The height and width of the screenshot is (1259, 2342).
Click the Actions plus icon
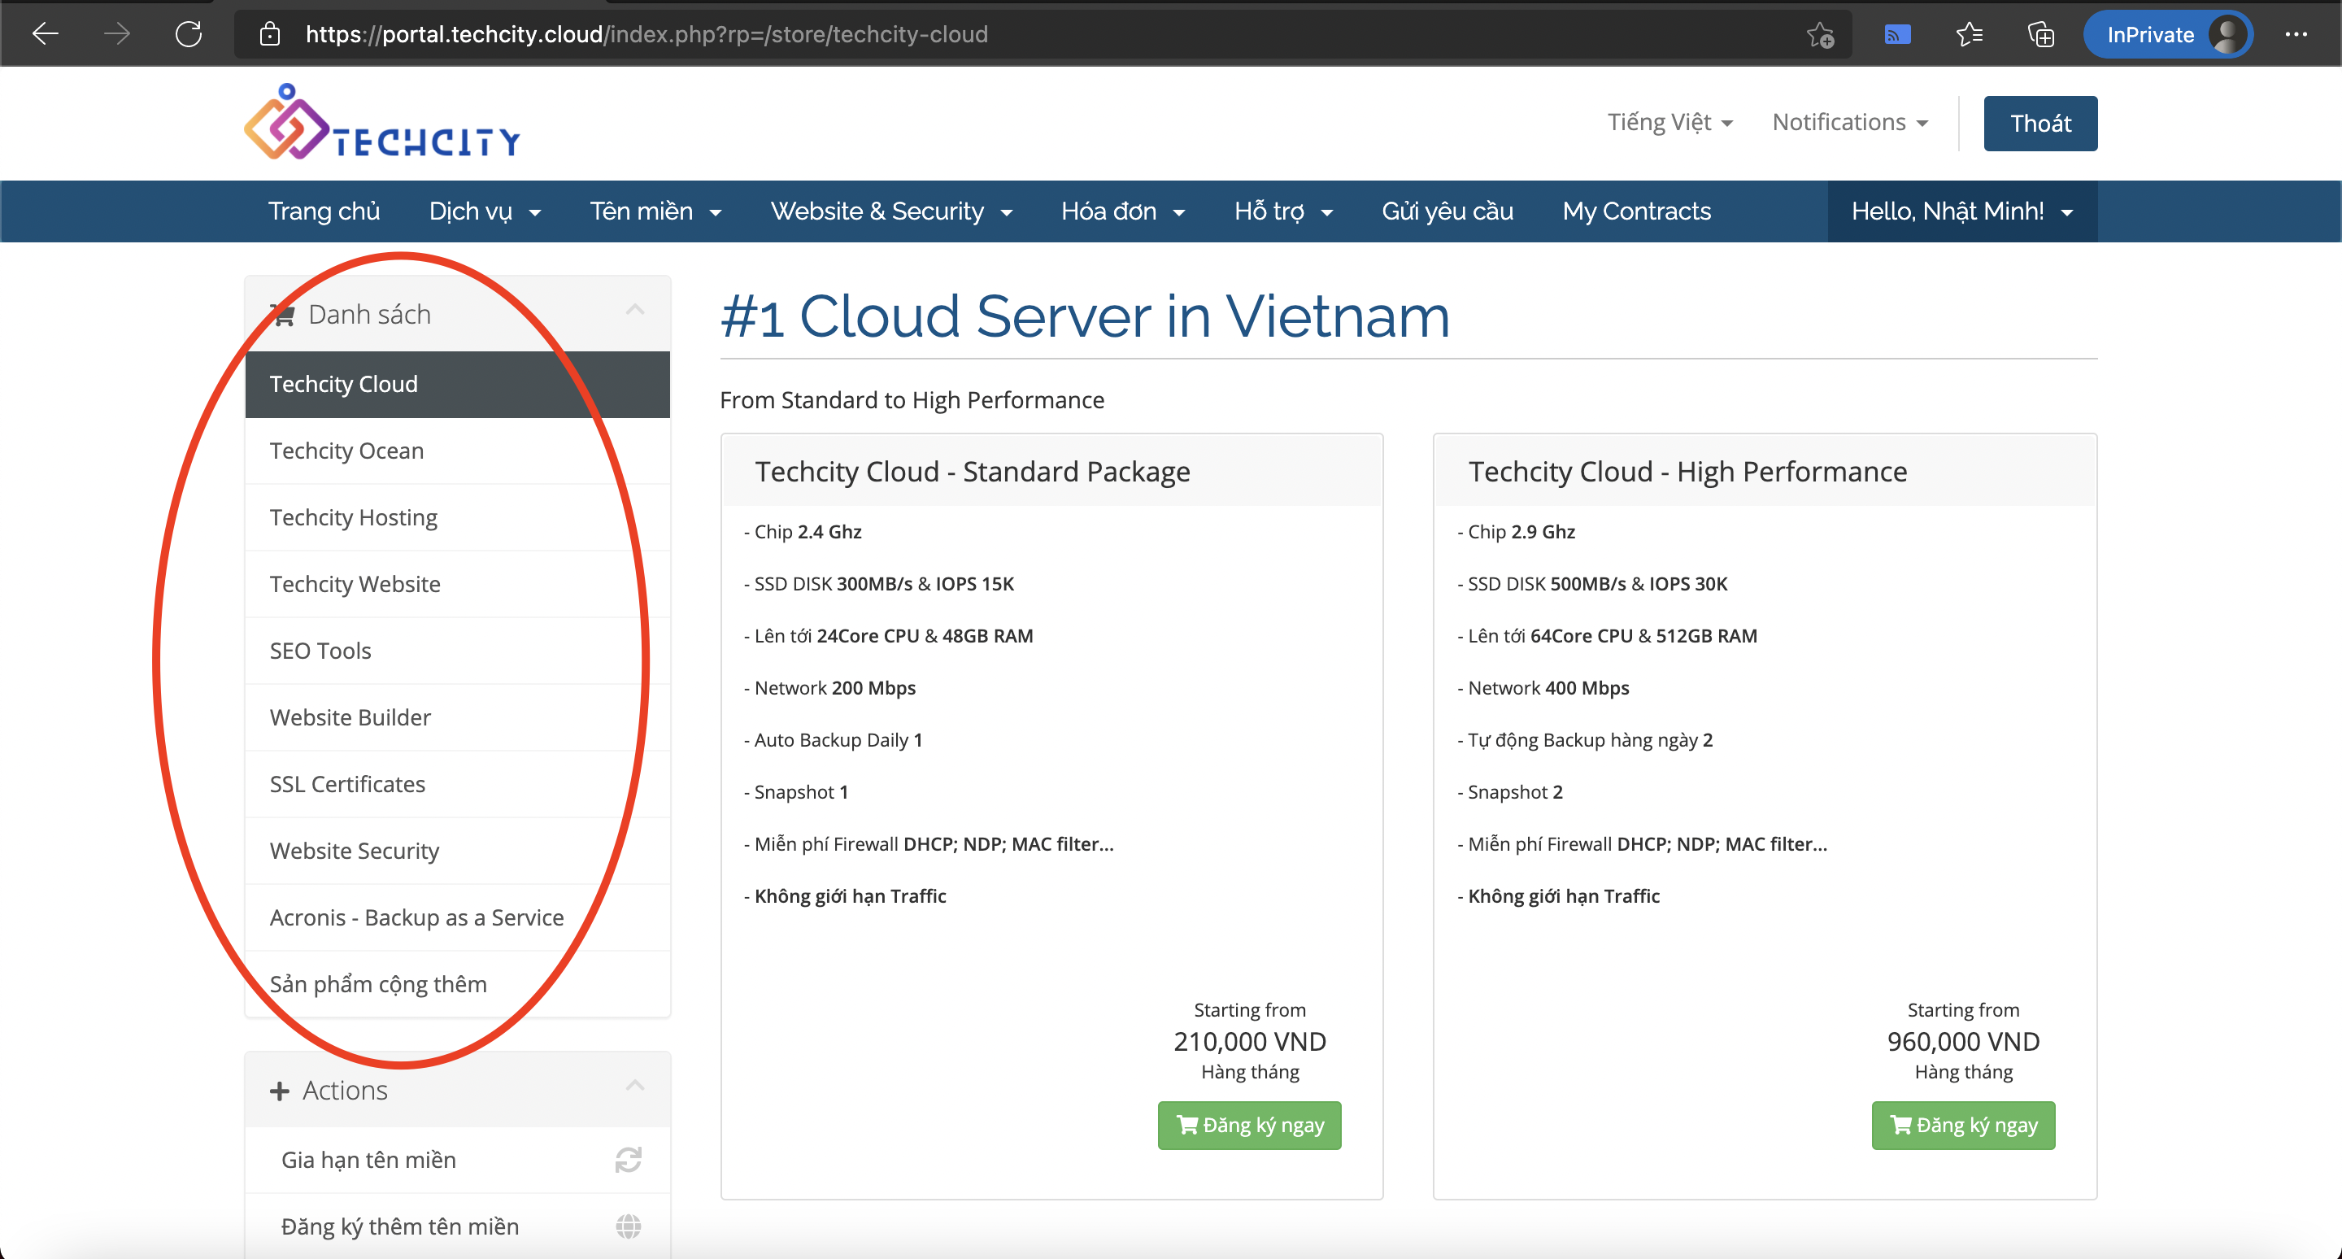click(x=279, y=1091)
